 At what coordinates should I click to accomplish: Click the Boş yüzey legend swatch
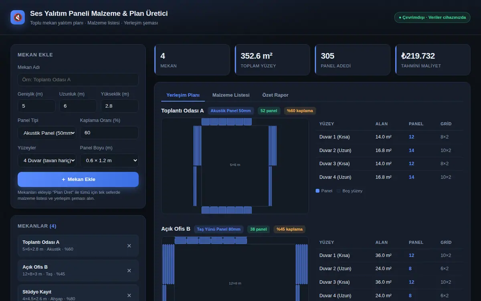click(339, 191)
